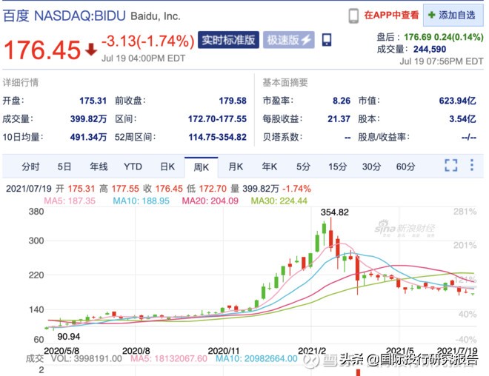Viewport: 489px width, 376px height.
Task: Click the MA30: 224.44 indicator label
Action: click(x=279, y=201)
